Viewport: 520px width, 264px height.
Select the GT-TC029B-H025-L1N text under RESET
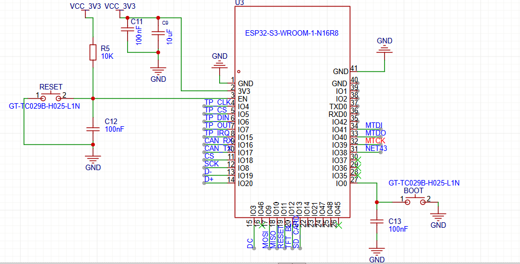[x=45, y=106]
